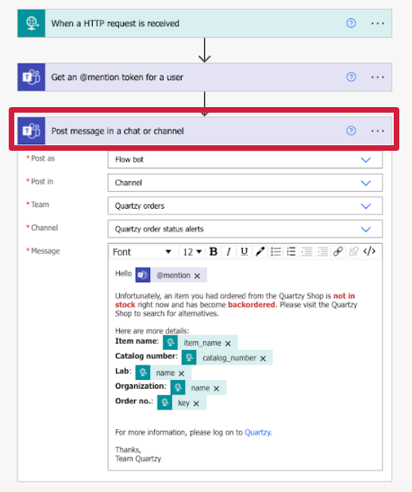Click the 'Hello' greeting text

pos(123,274)
